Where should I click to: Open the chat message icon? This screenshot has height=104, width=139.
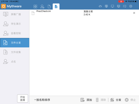(125, 6)
